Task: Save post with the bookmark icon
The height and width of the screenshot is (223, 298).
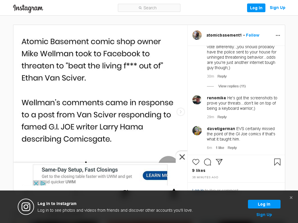Action: (x=277, y=162)
